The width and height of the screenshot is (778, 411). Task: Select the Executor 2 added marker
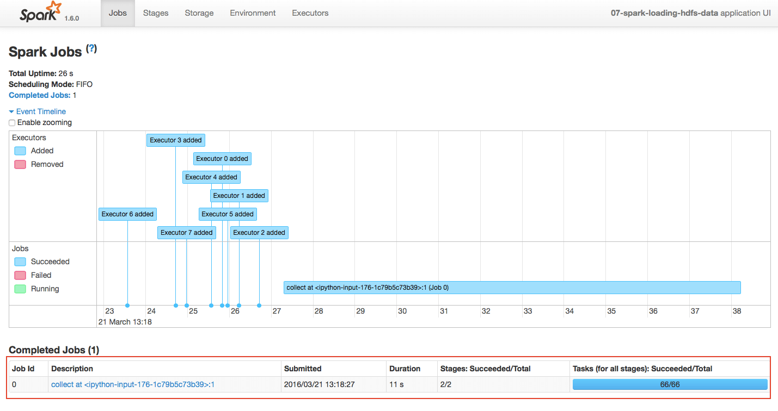(259, 233)
